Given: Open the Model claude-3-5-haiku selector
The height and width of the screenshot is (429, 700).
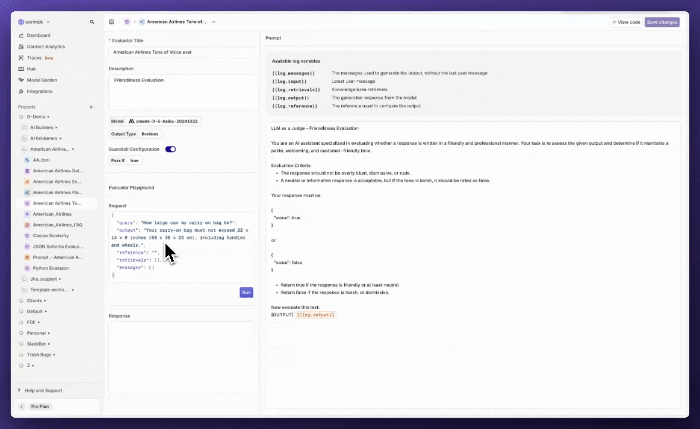Looking at the screenshot, I should coord(155,121).
